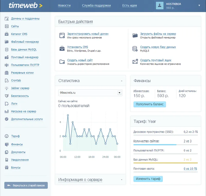Open the Установить CMS link
The height and width of the screenshot is (196, 206).
[x=78, y=47]
